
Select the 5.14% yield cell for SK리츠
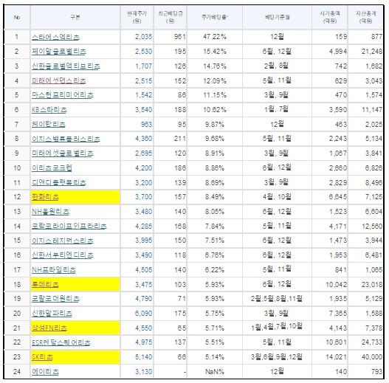coord(215,357)
